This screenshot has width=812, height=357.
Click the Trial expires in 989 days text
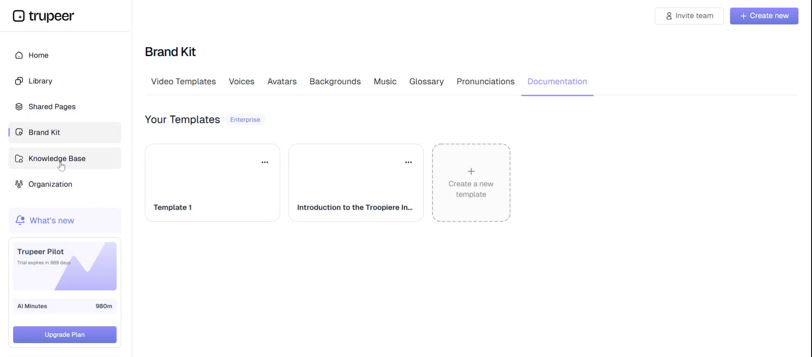pos(44,263)
